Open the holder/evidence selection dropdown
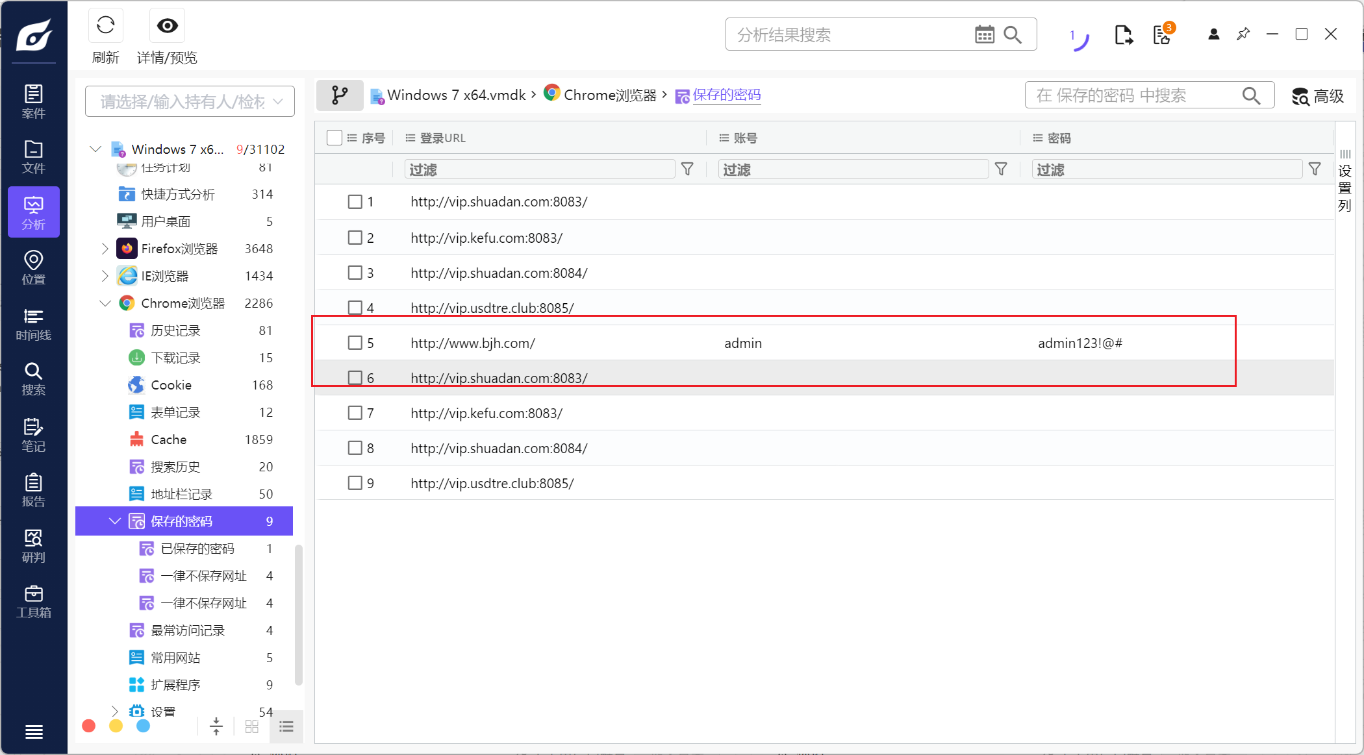Viewport: 1364px width, 755px height. pos(190,101)
